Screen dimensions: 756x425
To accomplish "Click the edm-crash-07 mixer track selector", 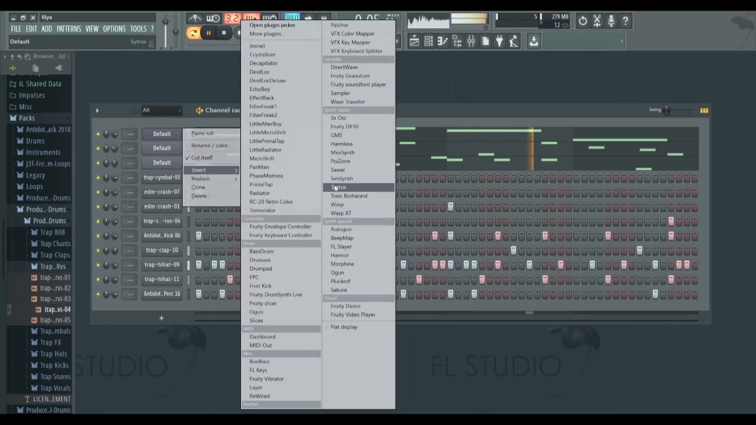I will click(130, 192).
